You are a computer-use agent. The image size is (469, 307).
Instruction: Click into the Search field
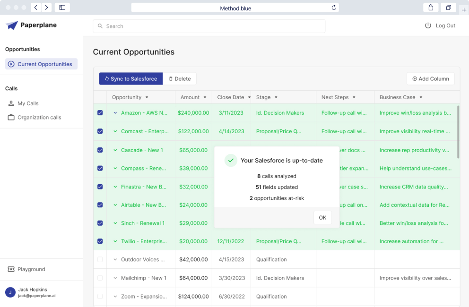(209, 26)
